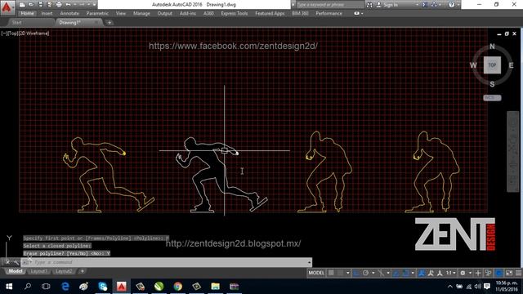Click the binoculars search icon
523x294 pixels.
[369, 5]
